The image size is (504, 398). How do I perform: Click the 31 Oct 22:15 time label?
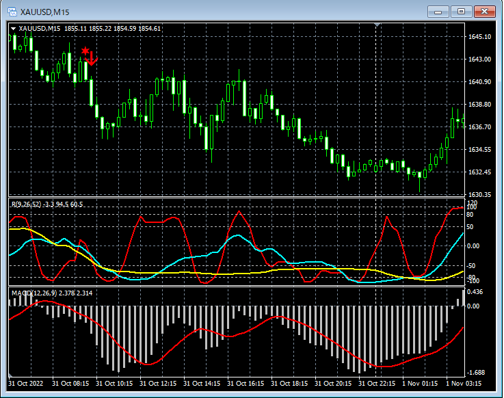tap(377, 384)
